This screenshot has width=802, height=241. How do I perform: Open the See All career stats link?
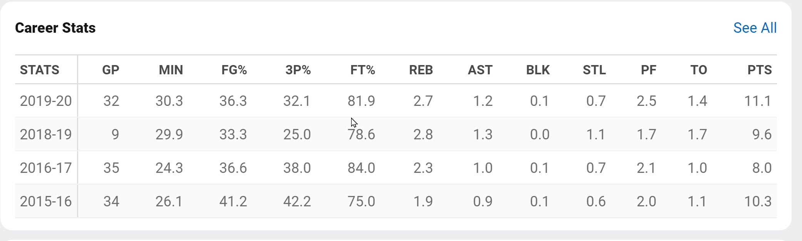click(x=755, y=28)
